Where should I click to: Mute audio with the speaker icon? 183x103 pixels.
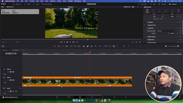click(166, 46)
